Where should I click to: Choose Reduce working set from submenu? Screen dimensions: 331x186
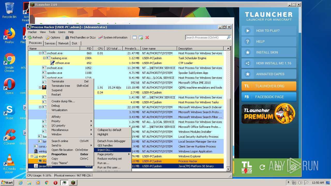pyautogui.click(x=113, y=159)
